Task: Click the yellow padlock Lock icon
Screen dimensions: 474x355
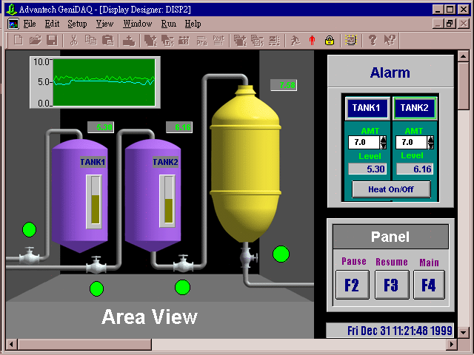Action: point(329,40)
